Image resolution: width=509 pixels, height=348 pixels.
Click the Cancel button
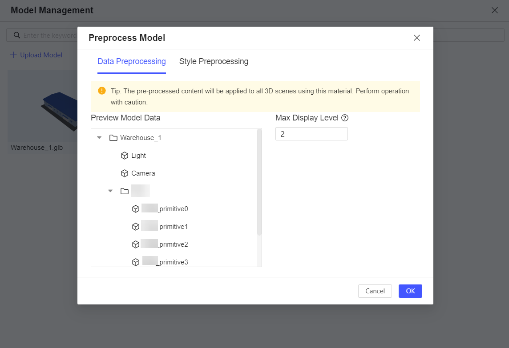375,291
